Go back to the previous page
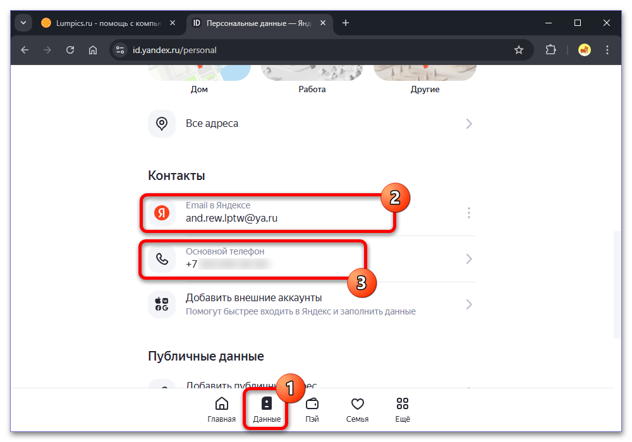 (25, 50)
